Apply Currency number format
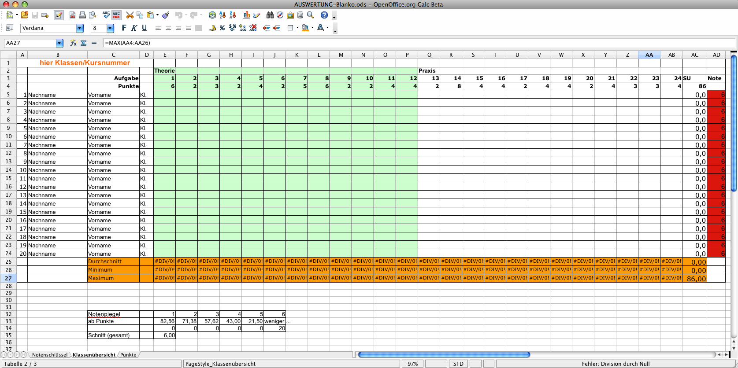This screenshot has height=368, width=738. [213, 28]
